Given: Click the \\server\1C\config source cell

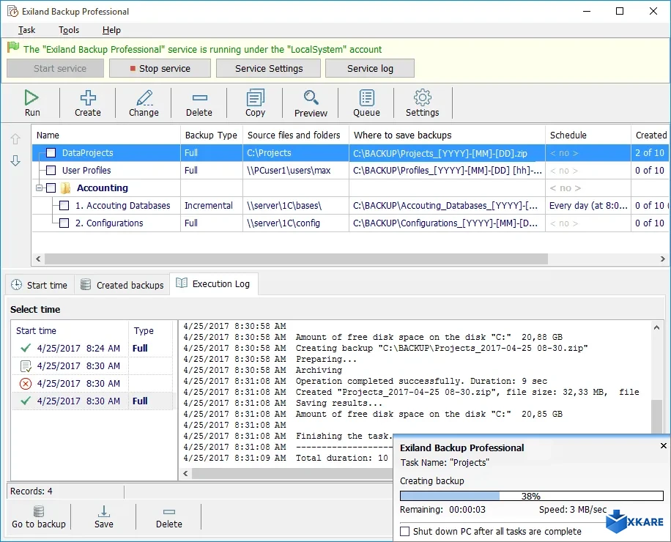Looking at the screenshot, I should 296,223.
